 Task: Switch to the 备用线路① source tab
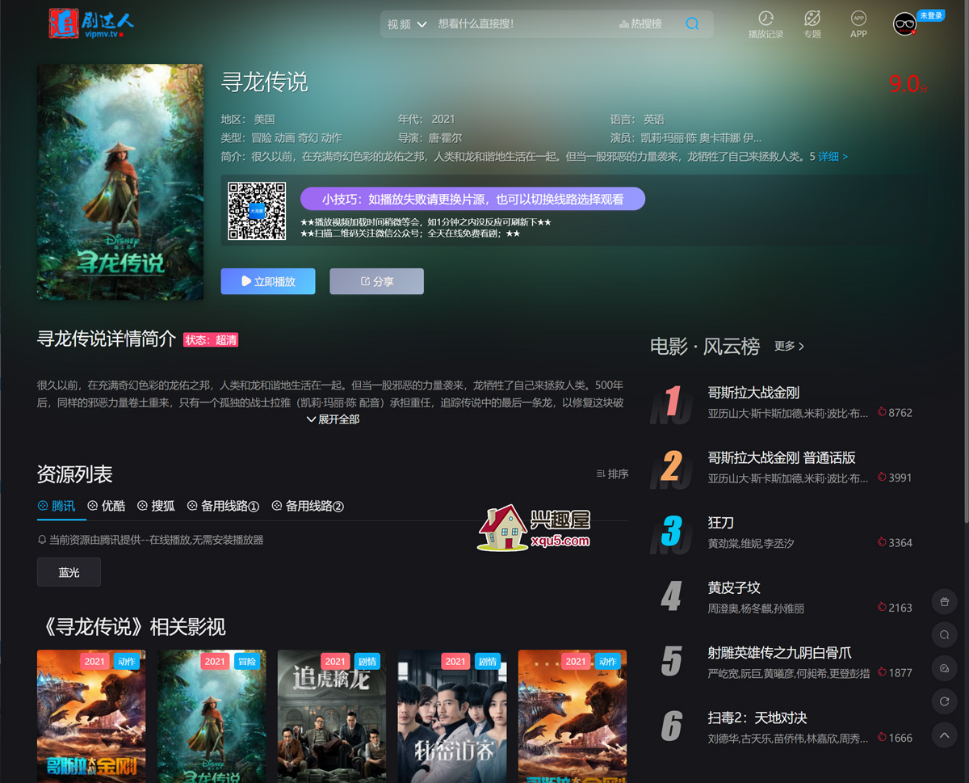[x=223, y=506]
